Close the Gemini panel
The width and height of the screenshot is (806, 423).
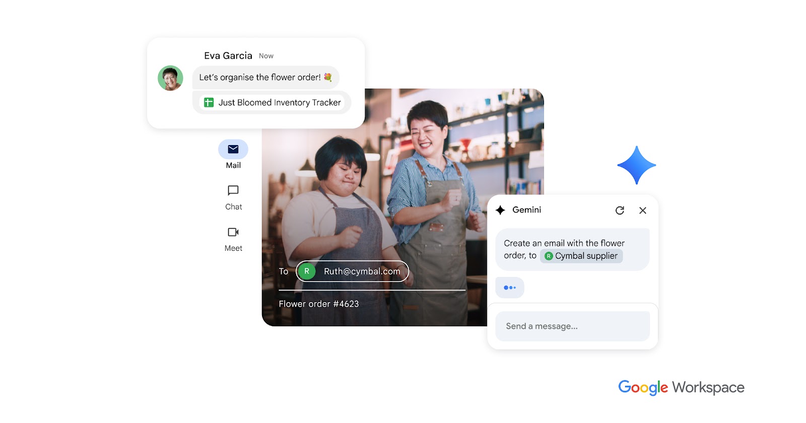643,210
